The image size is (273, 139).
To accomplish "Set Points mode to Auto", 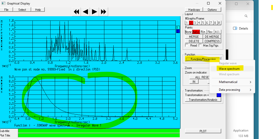I will tap(196, 32).
